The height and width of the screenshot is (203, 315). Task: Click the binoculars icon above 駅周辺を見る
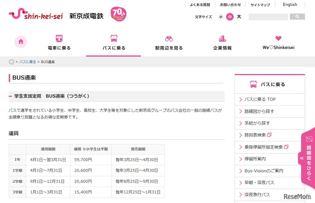point(169,39)
